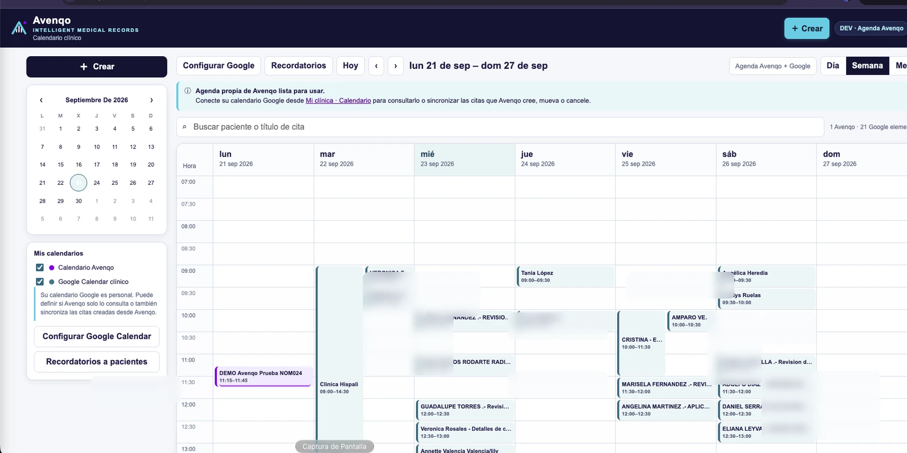Open the ANGELINA MARTINEZ appointment
Image resolution: width=907 pixels, height=453 pixels.
pyautogui.click(x=666, y=410)
